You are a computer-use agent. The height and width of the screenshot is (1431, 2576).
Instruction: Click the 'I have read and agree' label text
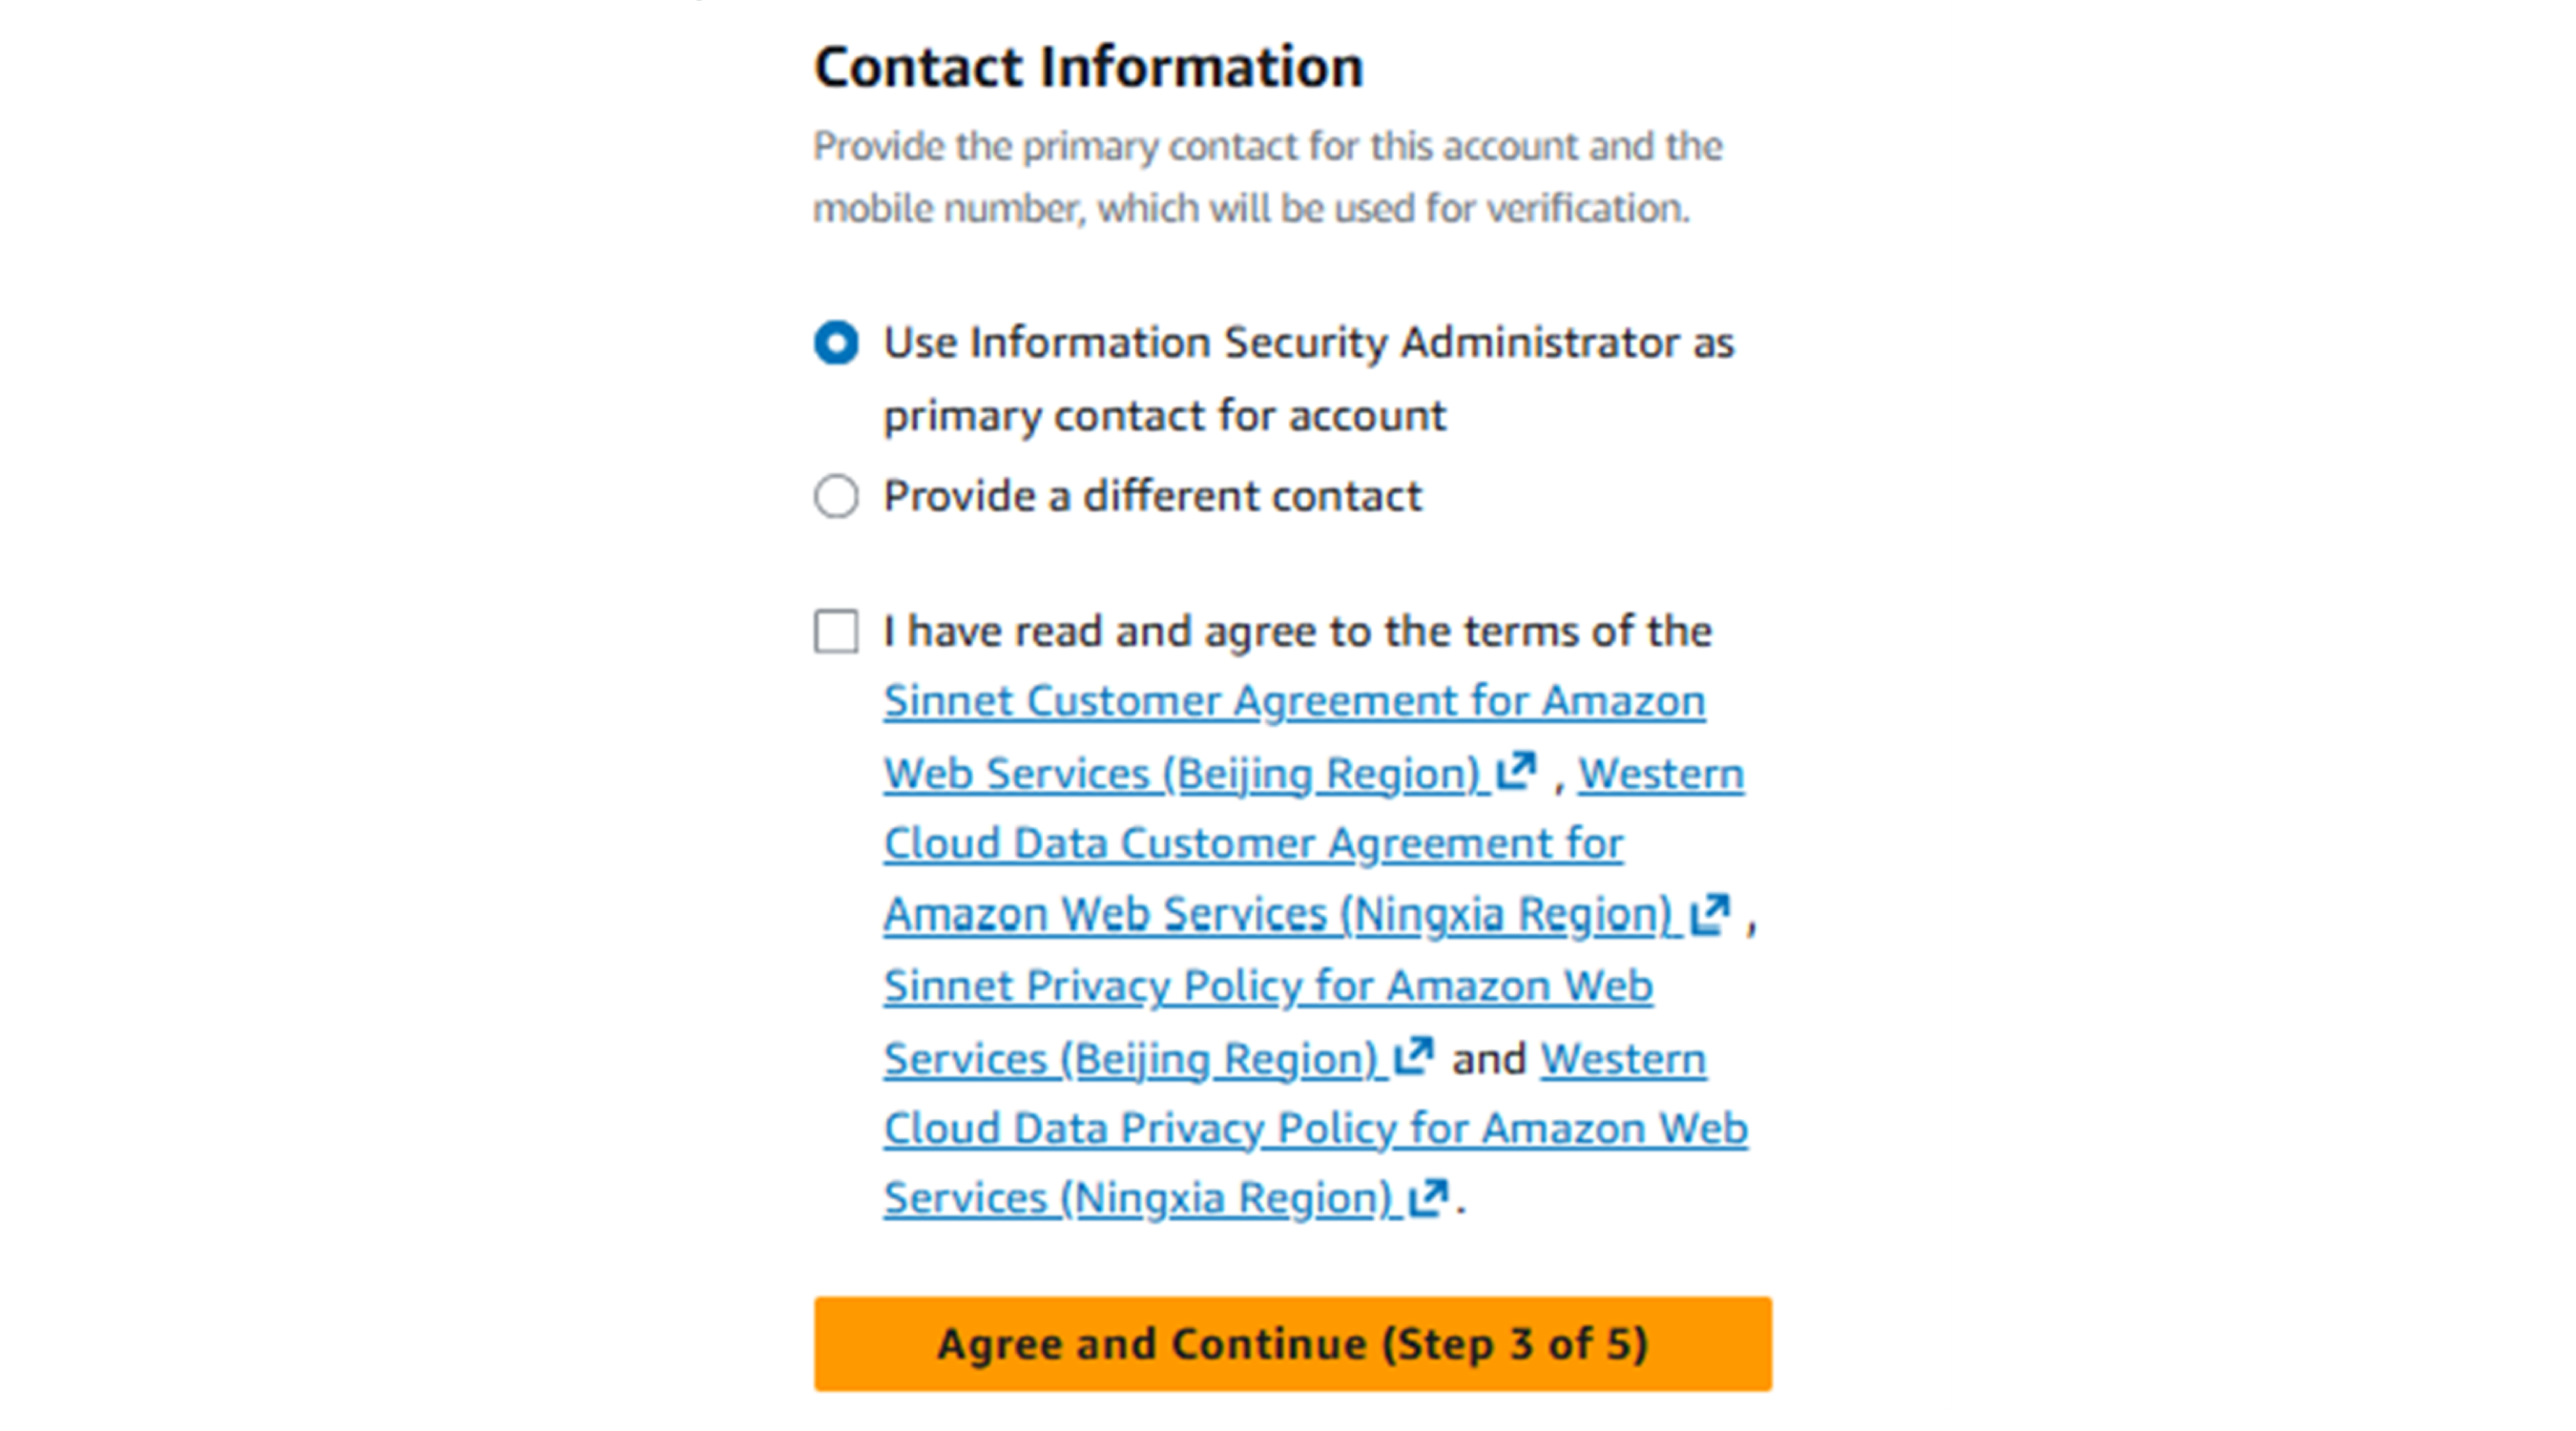pos(1297,632)
